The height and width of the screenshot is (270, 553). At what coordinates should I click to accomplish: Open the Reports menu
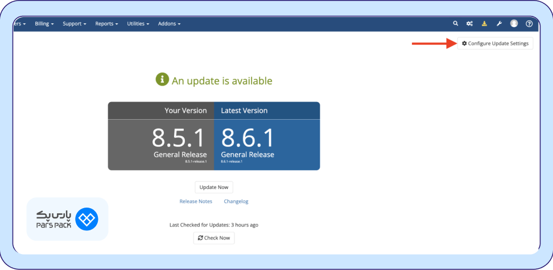(x=106, y=24)
